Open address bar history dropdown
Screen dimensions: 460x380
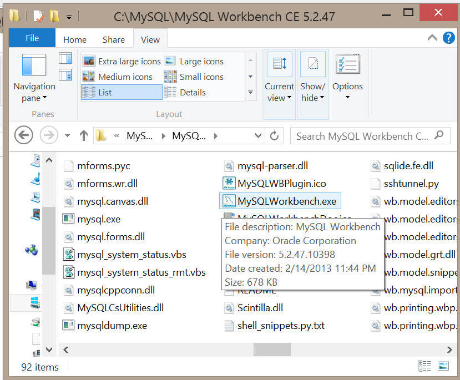pos(258,136)
